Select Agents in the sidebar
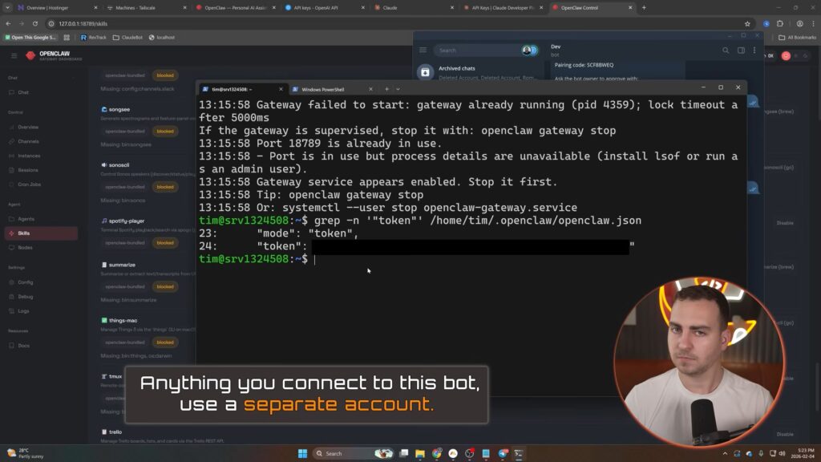Image resolution: width=821 pixels, height=462 pixels. [26, 219]
